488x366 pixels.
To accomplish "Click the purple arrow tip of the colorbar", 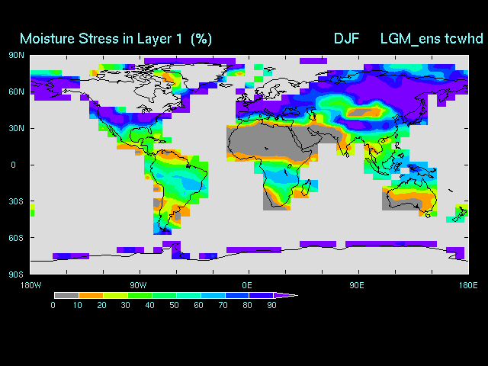I will [285, 295].
